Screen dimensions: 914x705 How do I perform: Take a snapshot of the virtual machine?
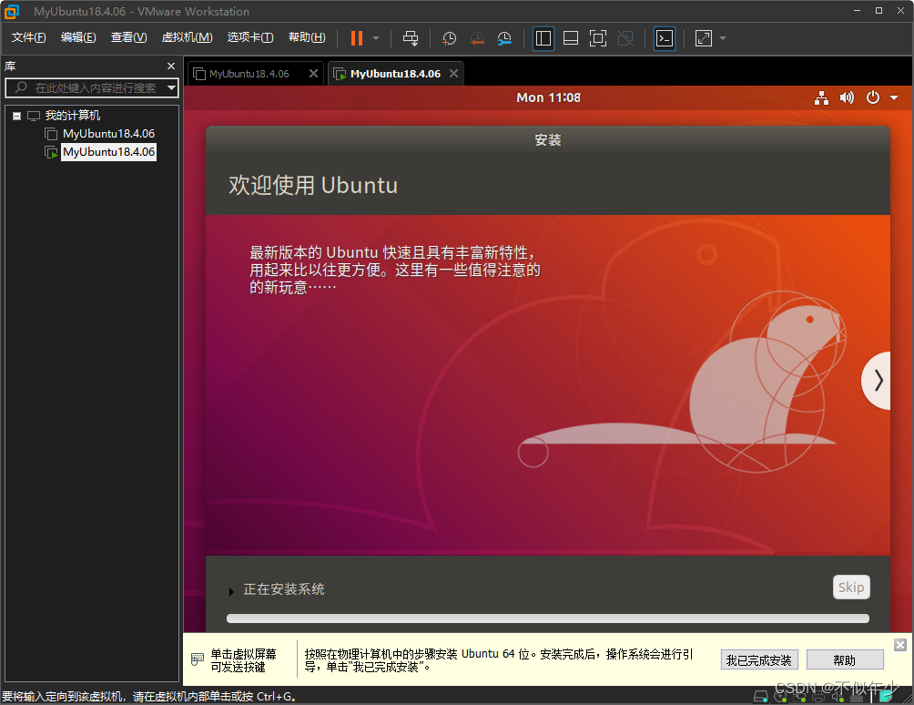pyautogui.click(x=449, y=38)
